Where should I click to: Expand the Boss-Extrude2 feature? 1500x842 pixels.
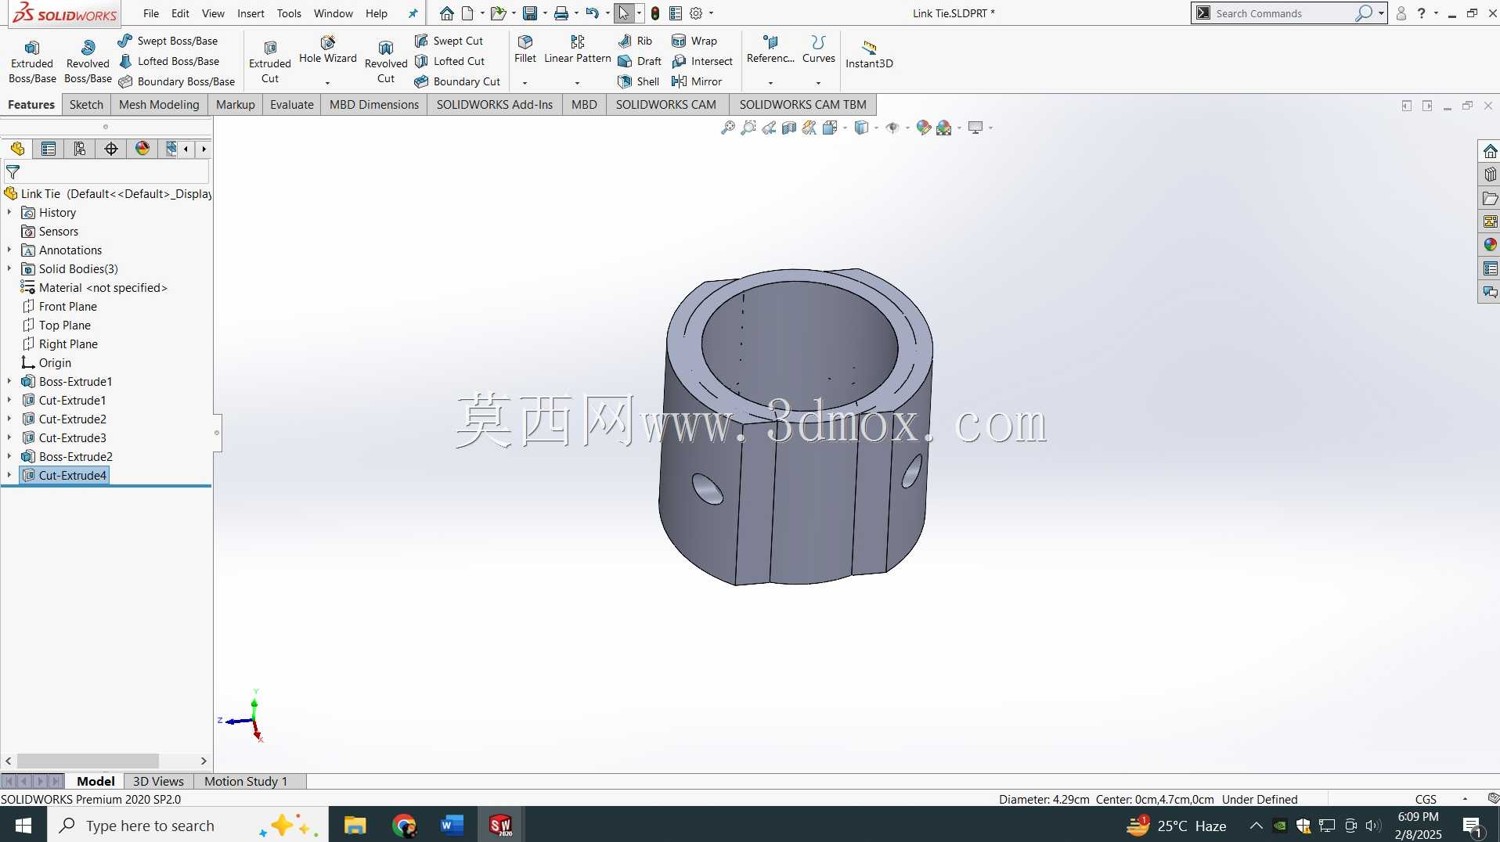coord(9,457)
